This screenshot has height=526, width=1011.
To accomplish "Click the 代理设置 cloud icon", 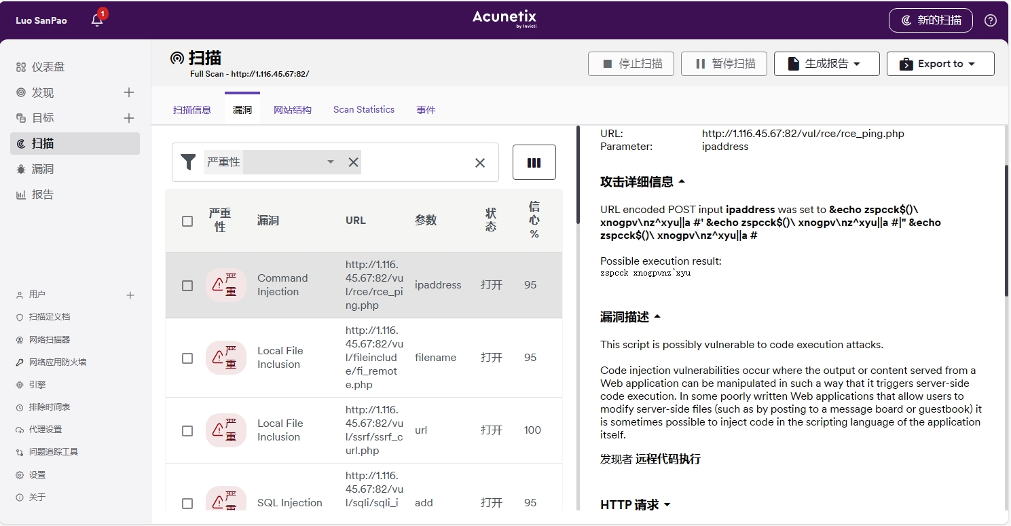I will click(x=20, y=430).
